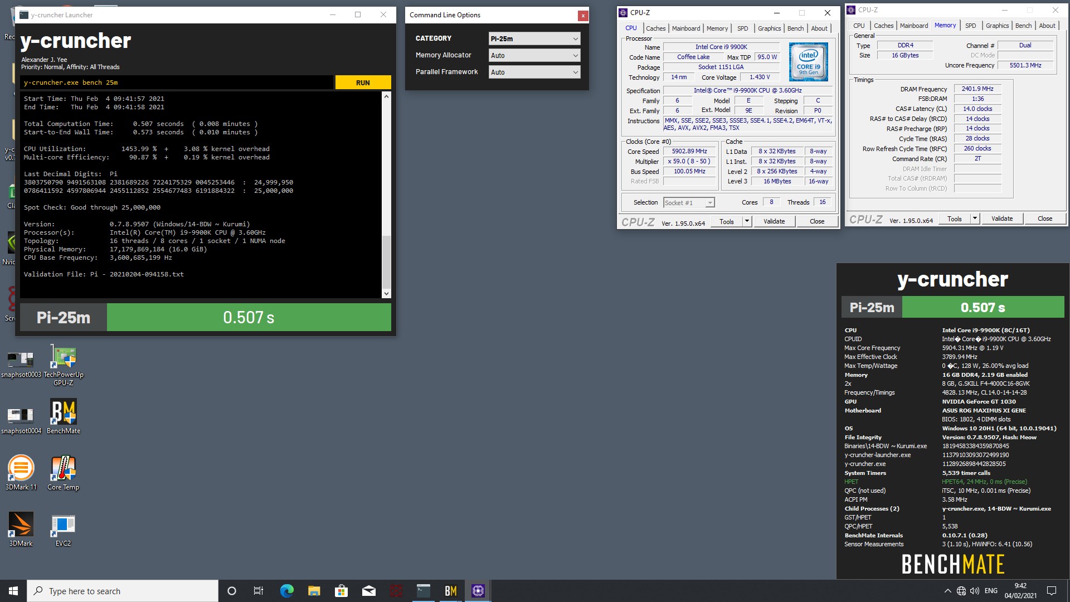Screen dimensions: 1070x602
Task: Switch to SPD tab in left CPU-Z
Action: (743, 28)
